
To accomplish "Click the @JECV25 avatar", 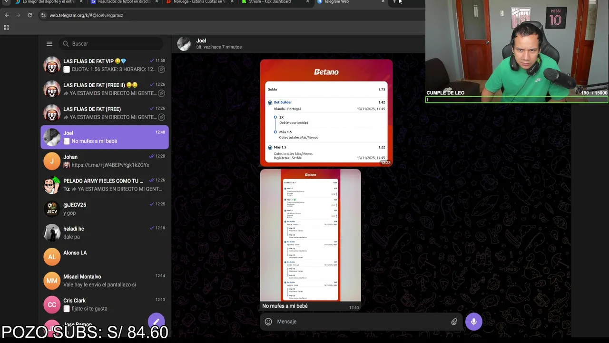I will pyautogui.click(x=52, y=209).
